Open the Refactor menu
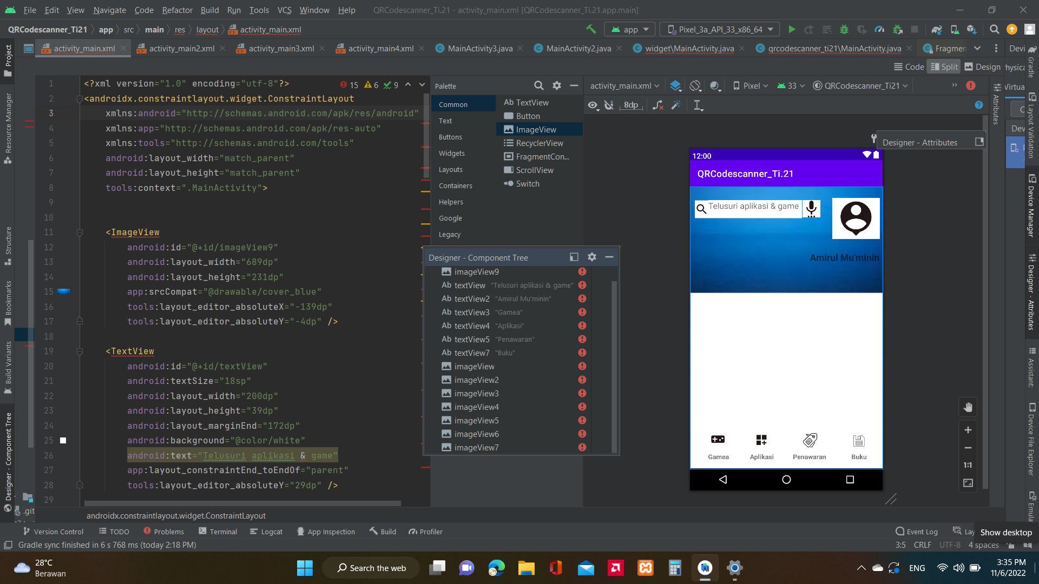This screenshot has height=584, width=1039. click(177, 10)
